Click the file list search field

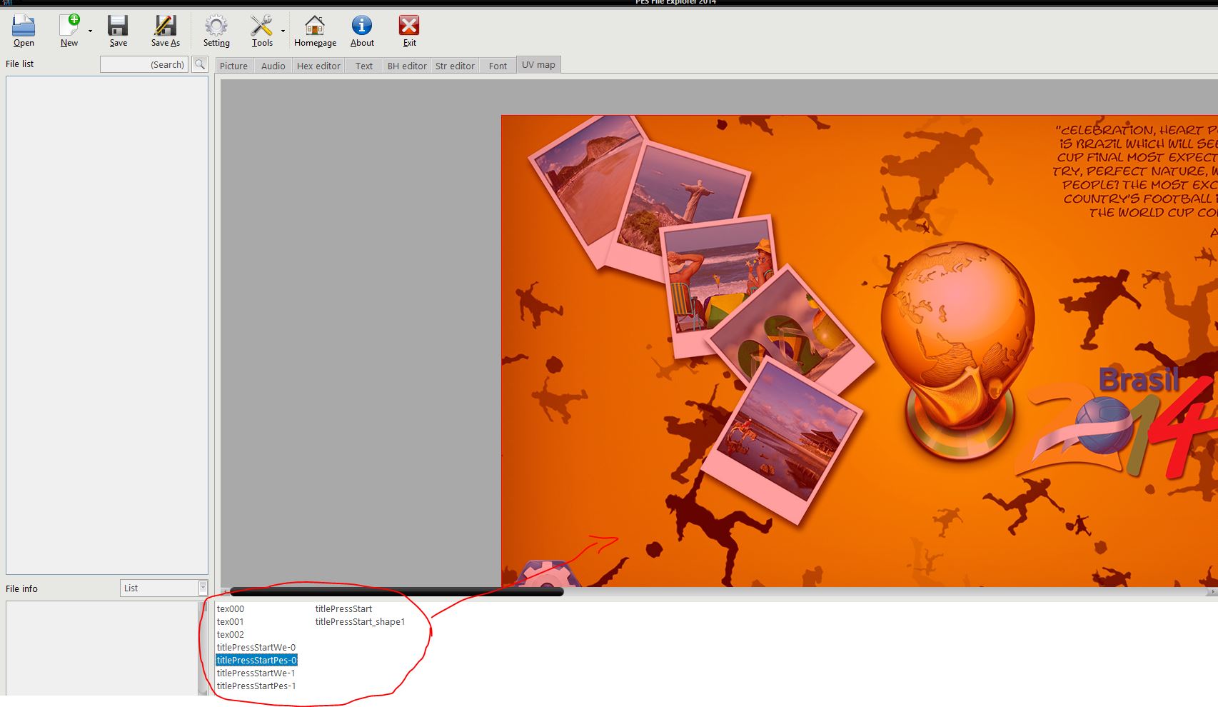tap(144, 64)
